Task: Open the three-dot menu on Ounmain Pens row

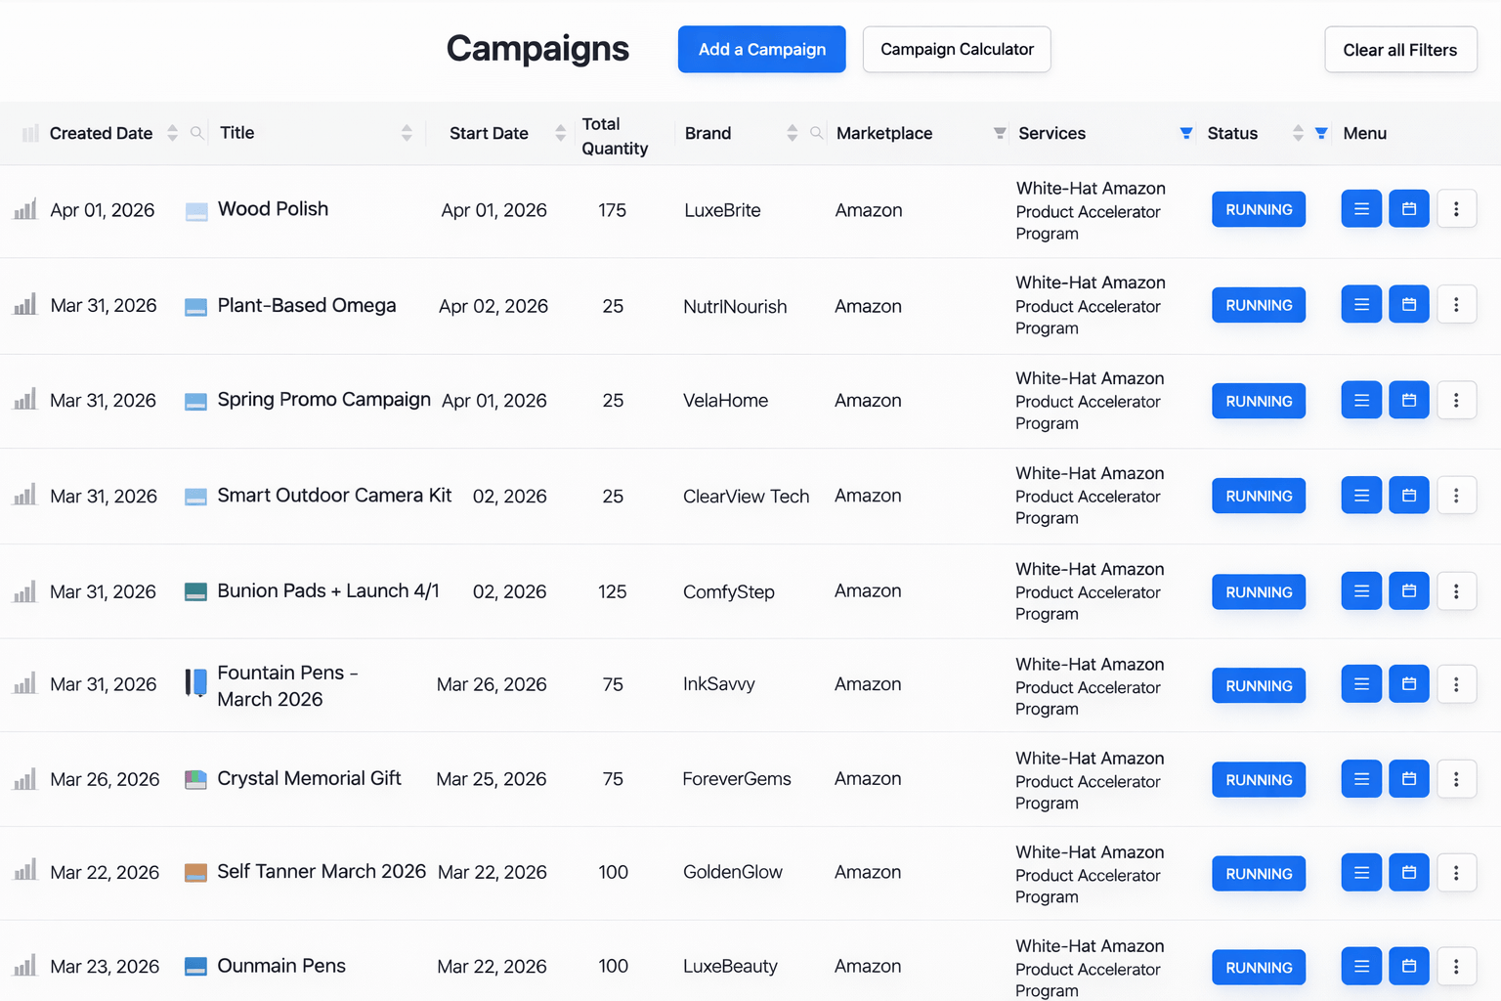Action: click(1457, 966)
